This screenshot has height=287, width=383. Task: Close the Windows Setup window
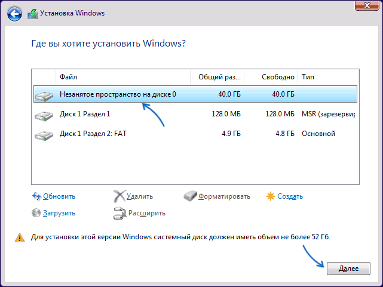click(367, 5)
